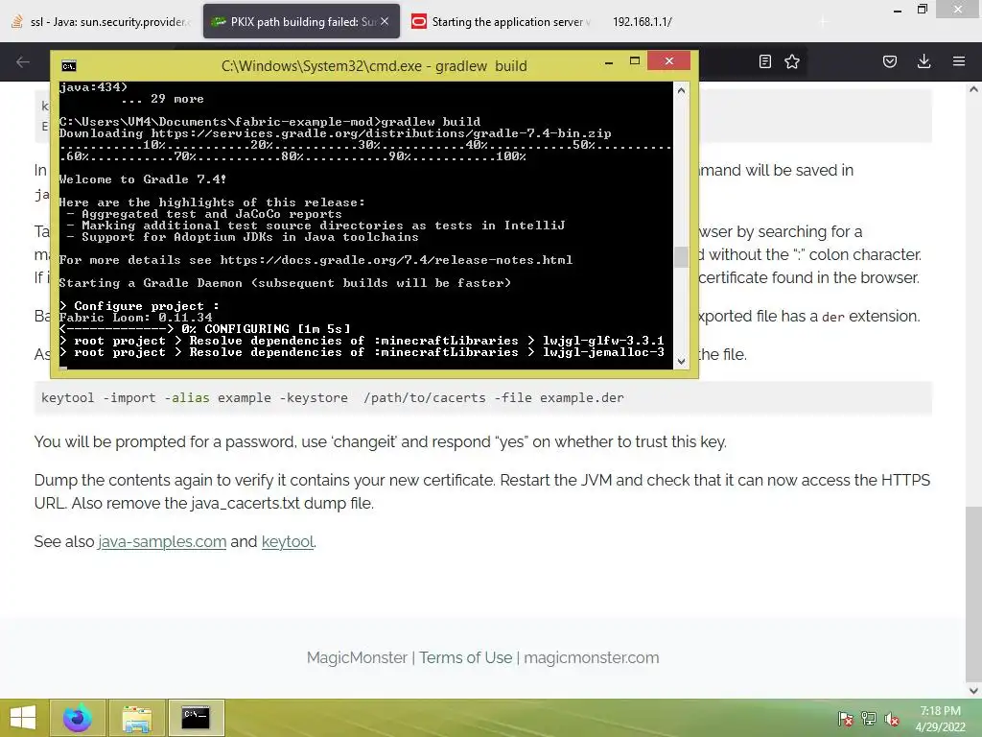Open the MagicMonster footer link
The image size is (982, 737).
click(357, 657)
